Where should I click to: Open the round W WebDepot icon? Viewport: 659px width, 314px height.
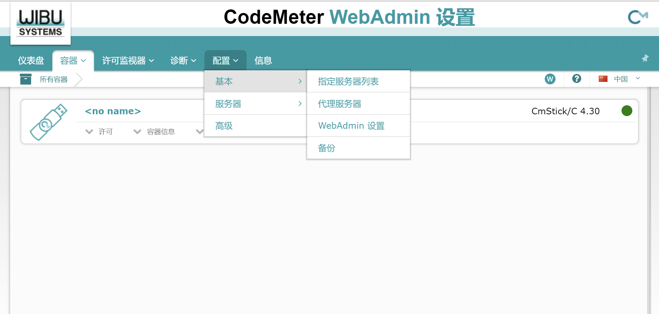point(550,79)
